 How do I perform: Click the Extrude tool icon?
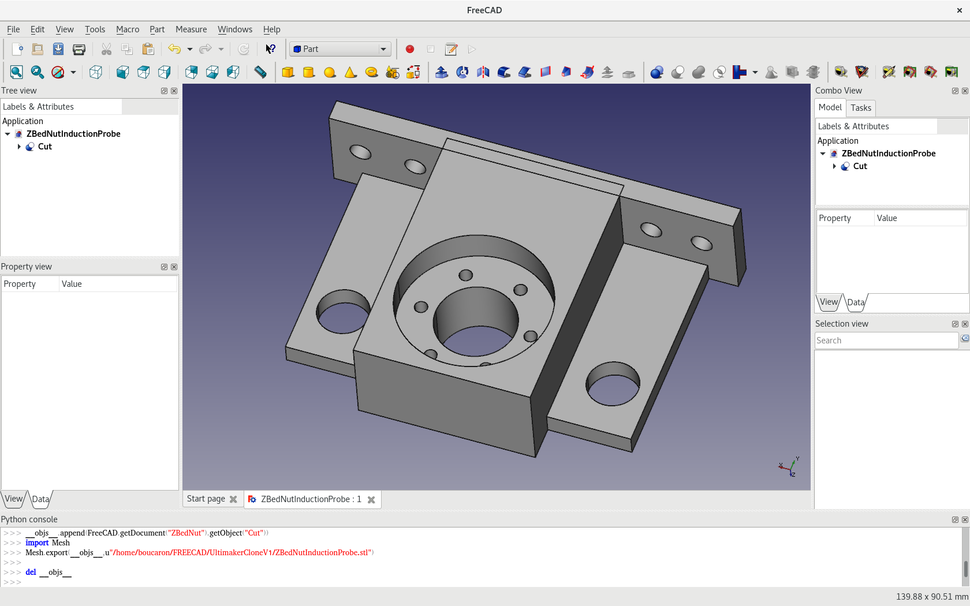point(441,72)
